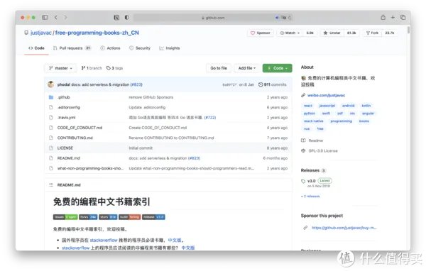Go forward with Safari forward arrow

pos(65,17)
